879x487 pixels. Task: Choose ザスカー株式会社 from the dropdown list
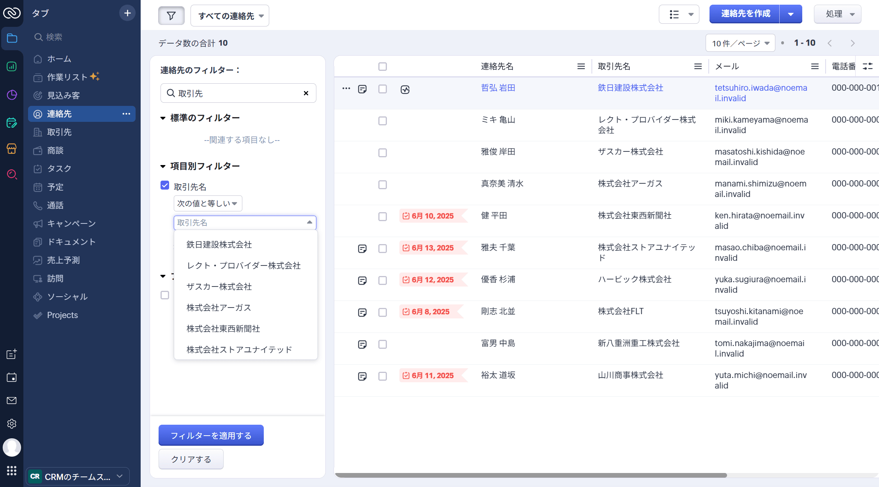tap(219, 287)
